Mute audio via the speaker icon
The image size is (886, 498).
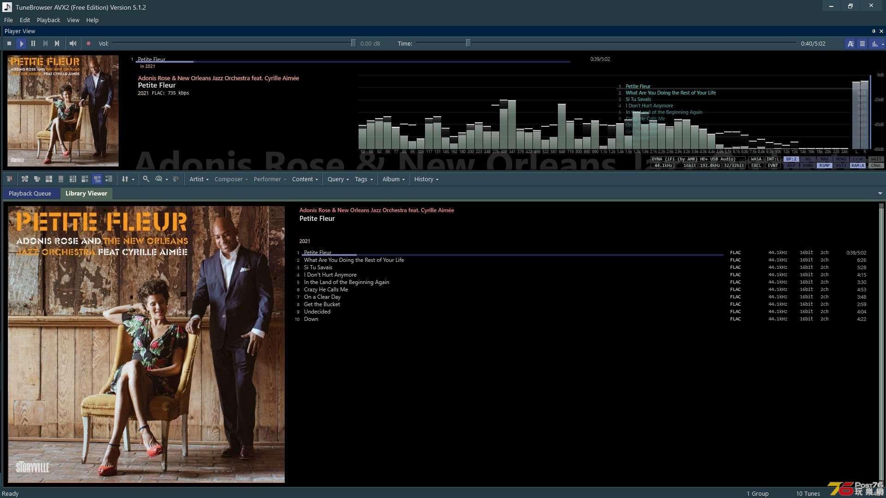[73, 43]
